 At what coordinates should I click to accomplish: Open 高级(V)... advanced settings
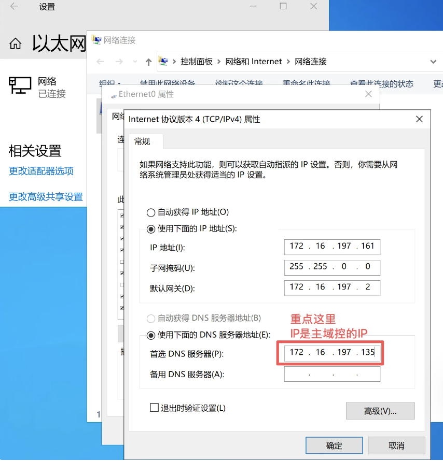pyautogui.click(x=380, y=411)
